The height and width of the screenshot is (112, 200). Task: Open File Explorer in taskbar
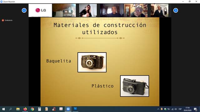pyautogui.click(x=18, y=109)
